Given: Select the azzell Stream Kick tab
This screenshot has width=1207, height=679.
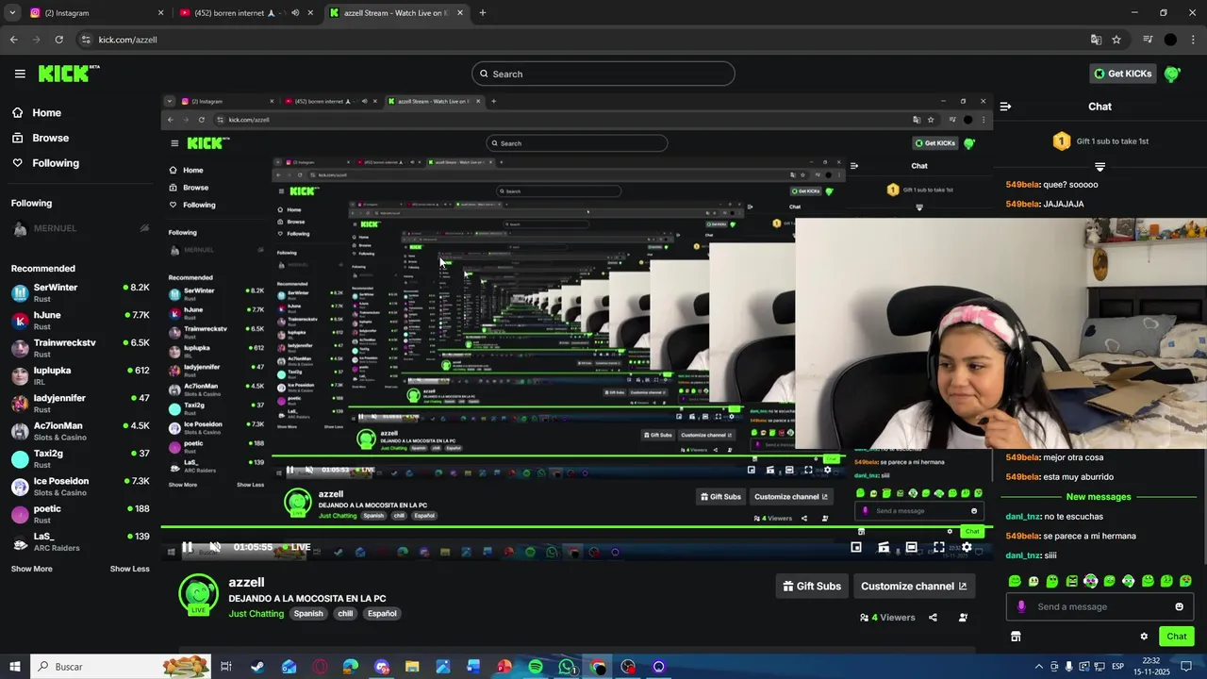Looking at the screenshot, I should coord(398,13).
